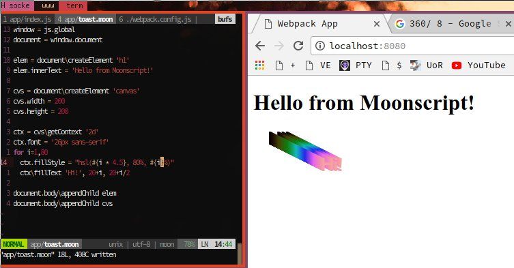
Task: Open the VE bookmark
Action: pyautogui.click(x=318, y=65)
